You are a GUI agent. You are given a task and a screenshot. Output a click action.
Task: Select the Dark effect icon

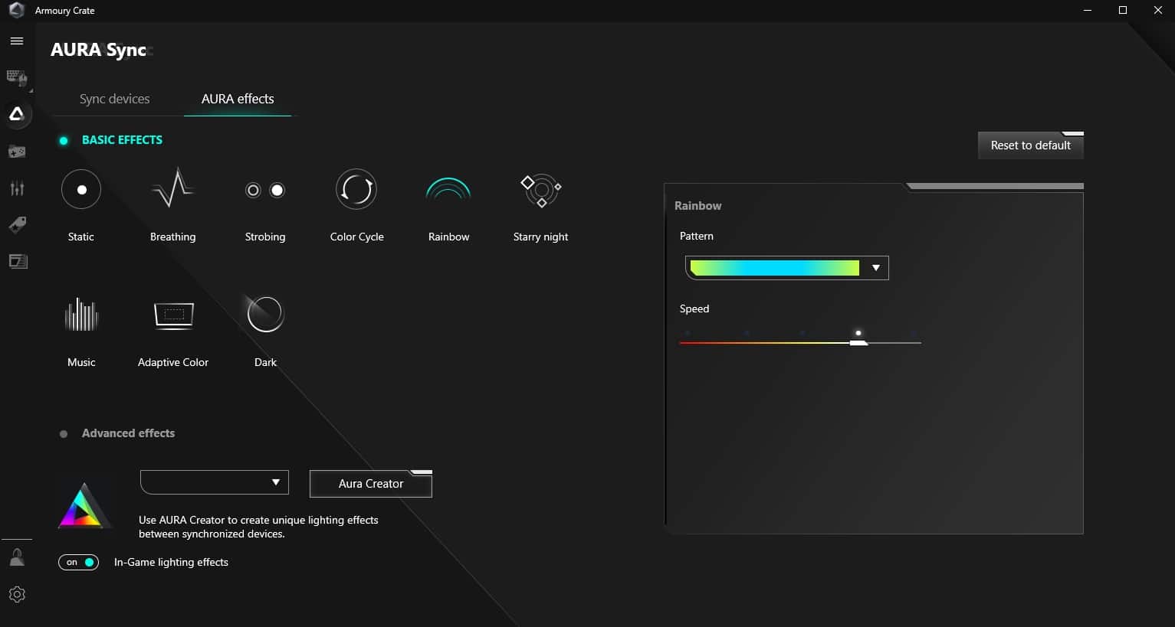(265, 314)
